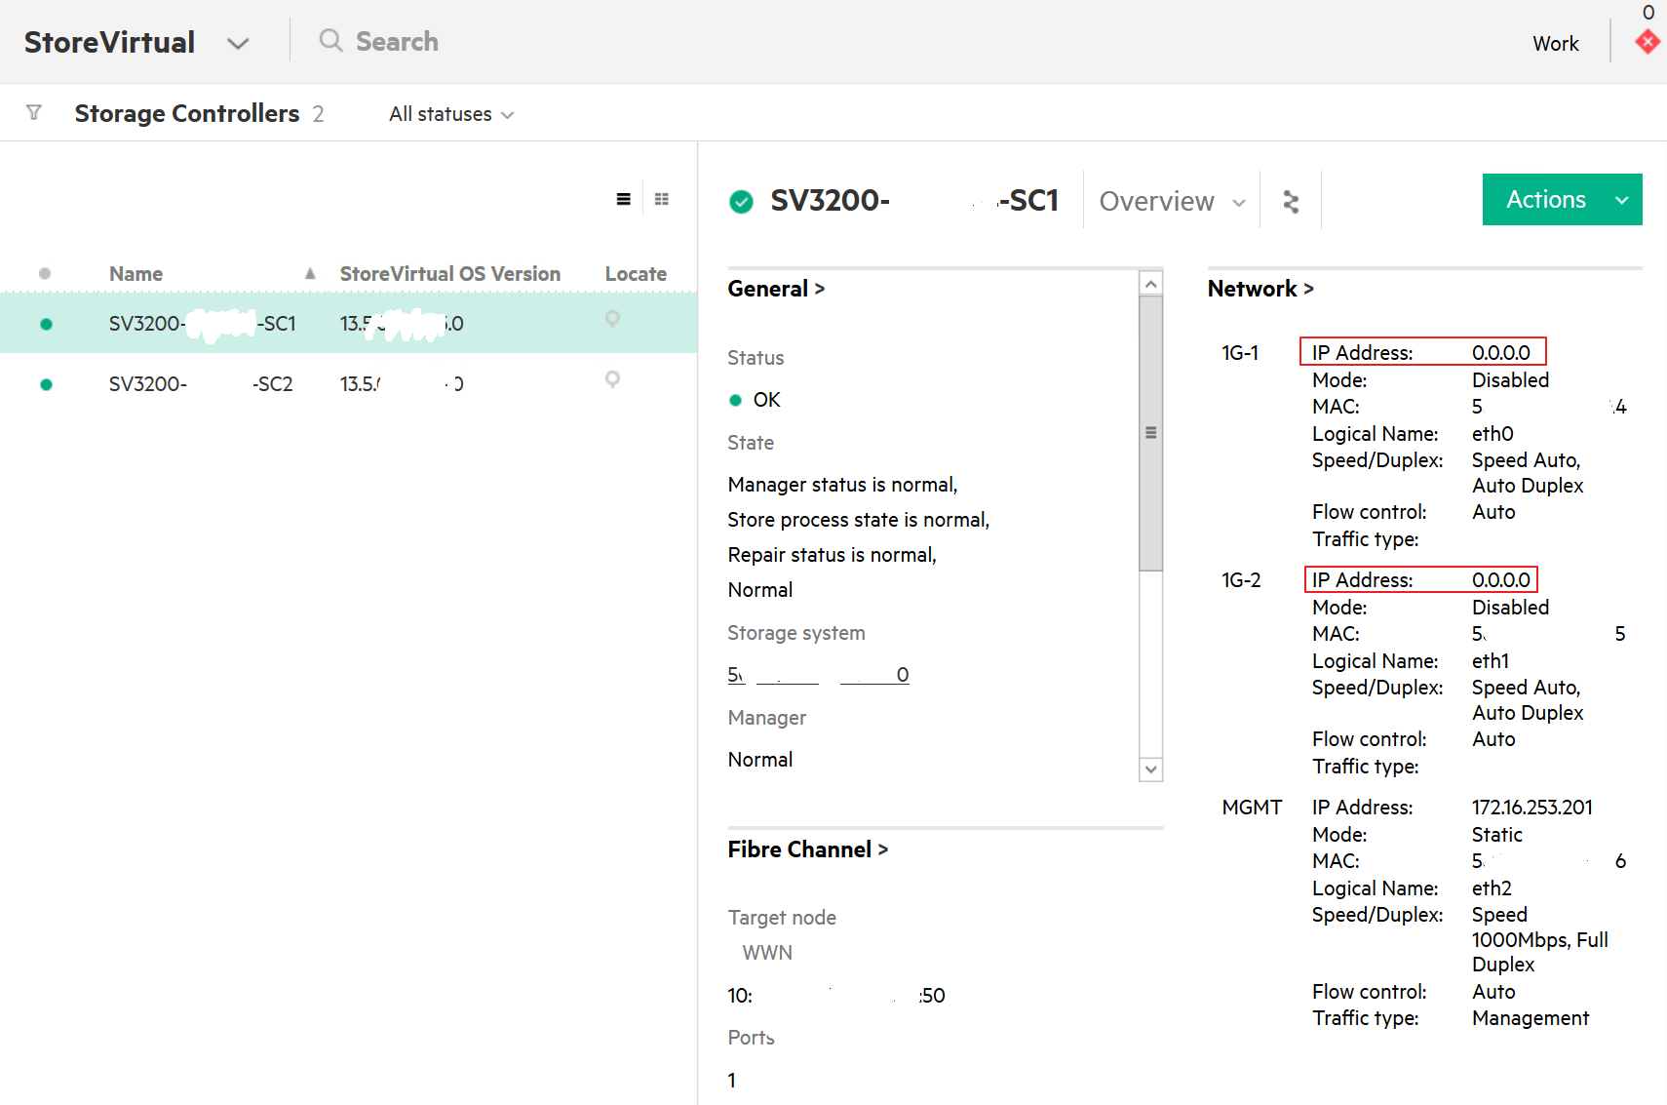Open the Fibre Channel section link
This screenshot has height=1105, width=1667.
807,849
